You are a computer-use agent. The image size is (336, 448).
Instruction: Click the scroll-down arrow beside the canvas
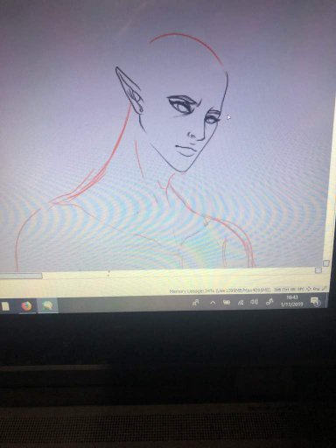(326, 263)
